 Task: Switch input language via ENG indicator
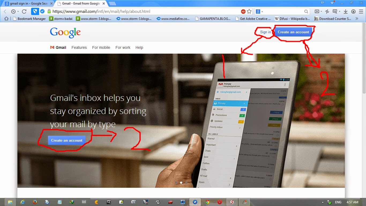pos(338,202)
